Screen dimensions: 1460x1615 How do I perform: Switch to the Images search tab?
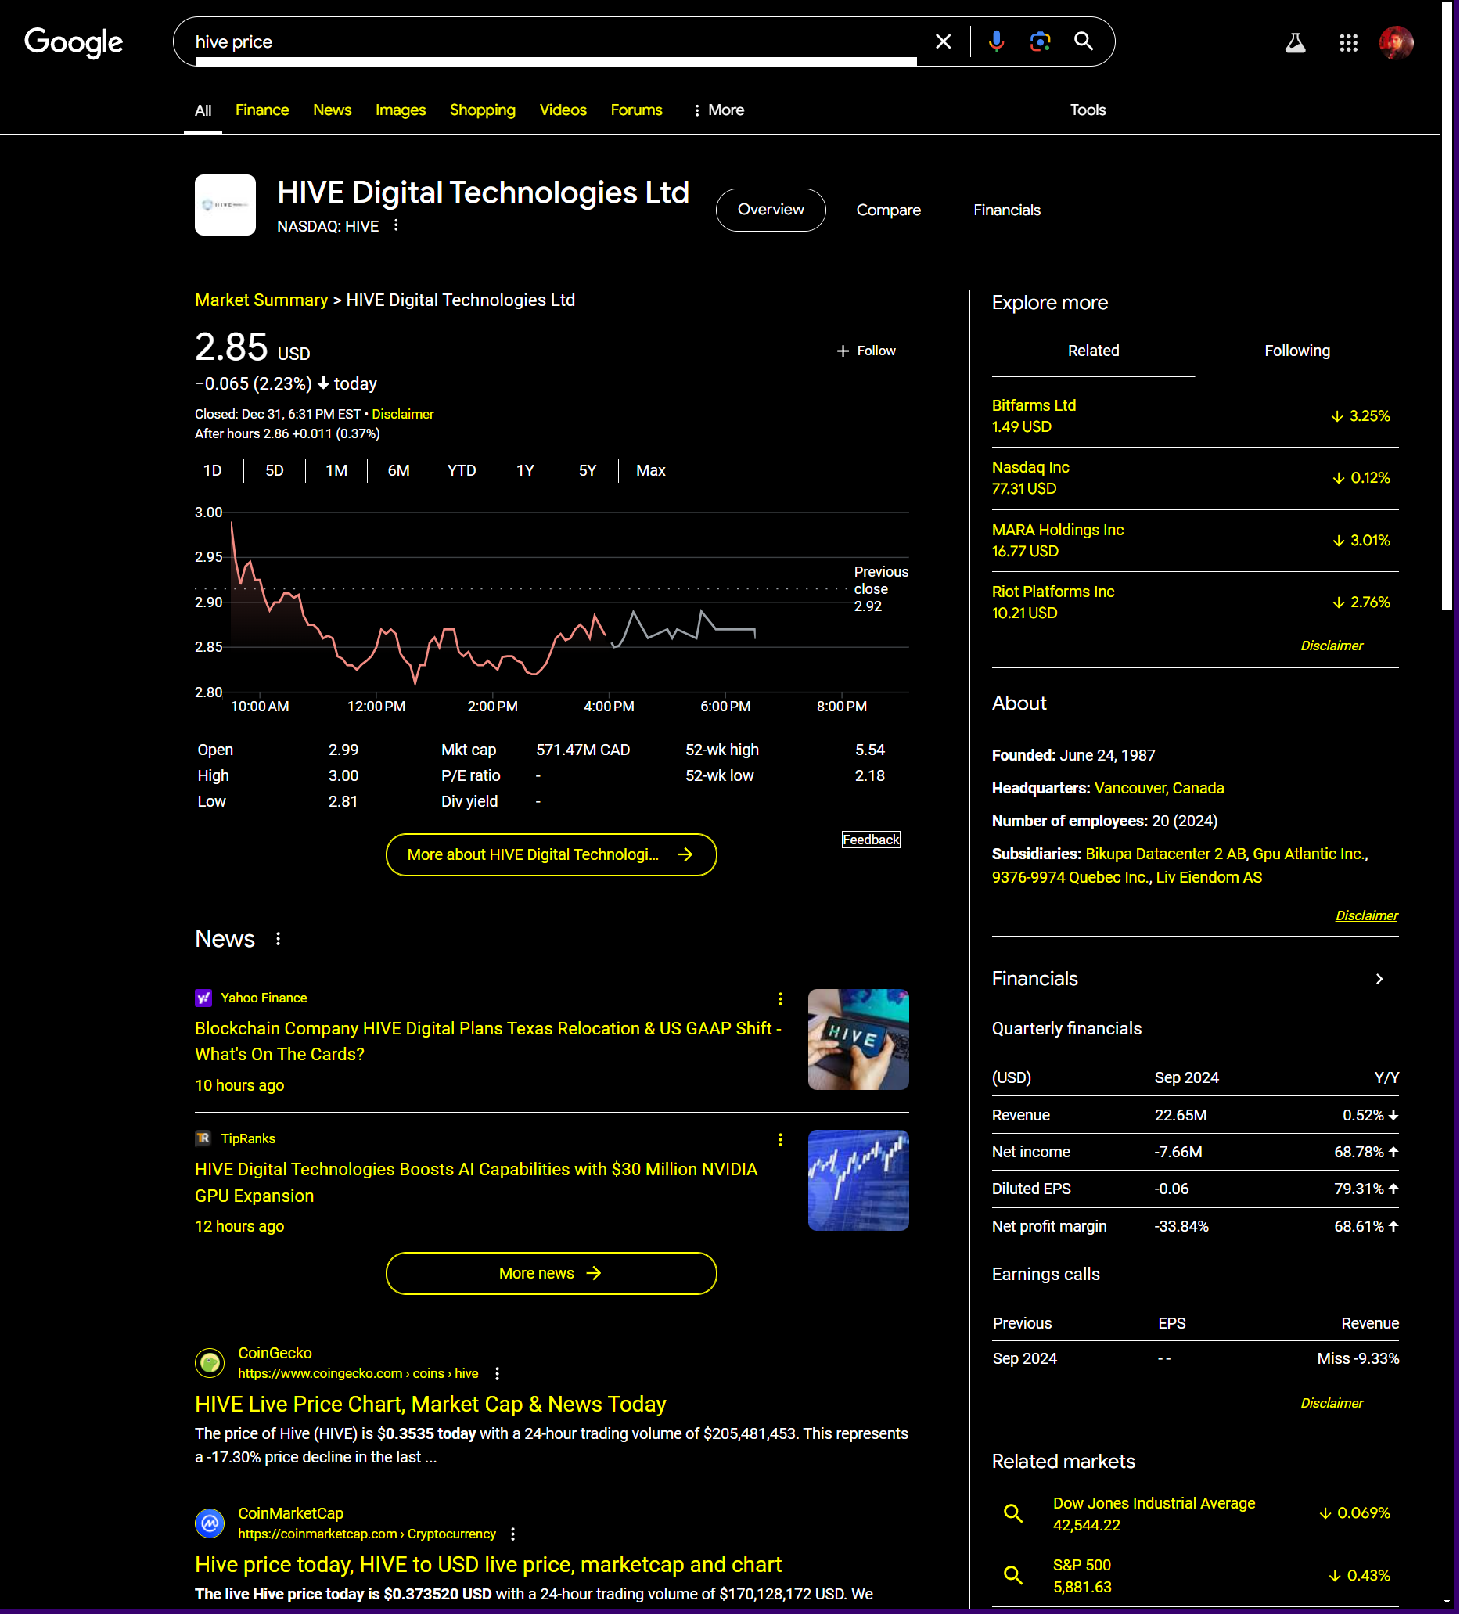pyautogui.click(x=401, y=110)
